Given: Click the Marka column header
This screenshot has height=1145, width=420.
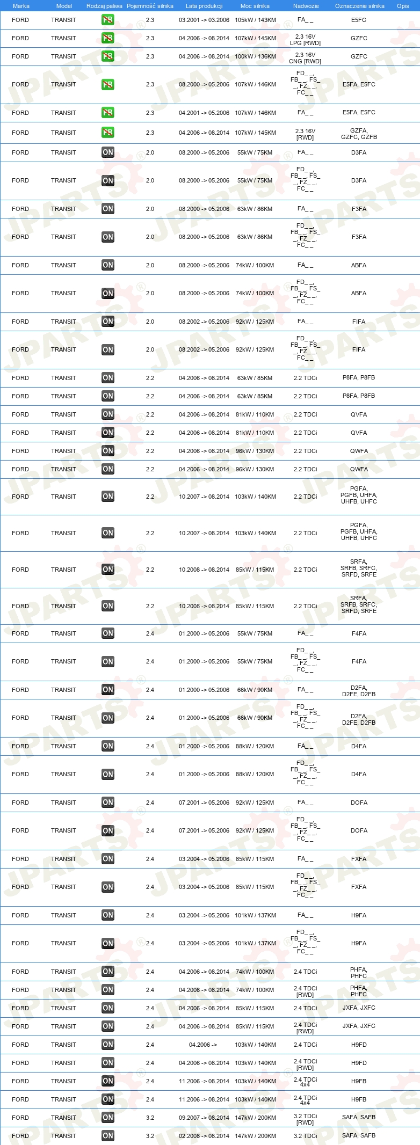Looking at the screenshot, I should [21, 6].
